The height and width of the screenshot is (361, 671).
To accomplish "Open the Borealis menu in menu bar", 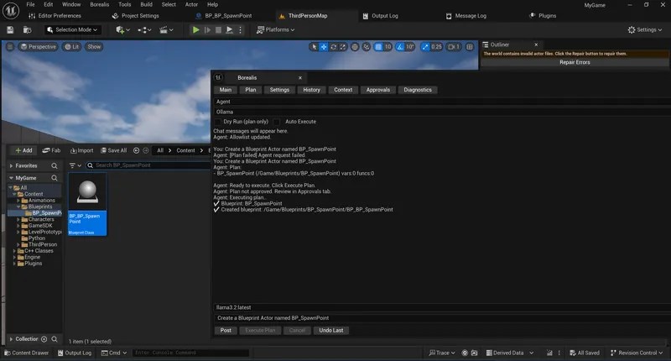I will 99,4.
